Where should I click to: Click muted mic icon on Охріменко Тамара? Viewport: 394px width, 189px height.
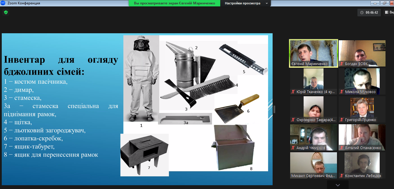(293, 120)
